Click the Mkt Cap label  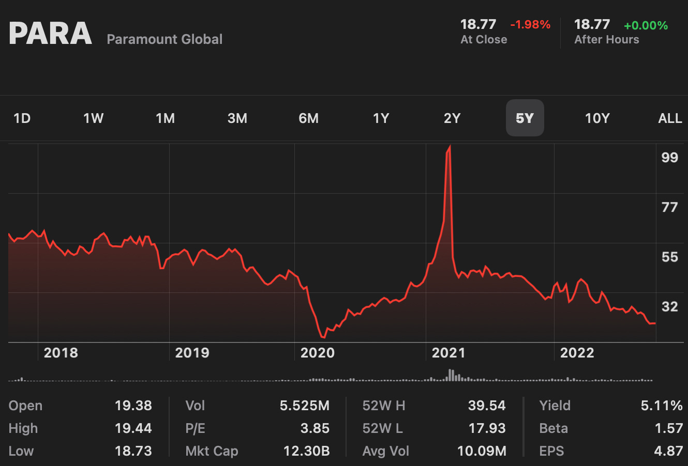pyautogui.click(x=212, y=452)
